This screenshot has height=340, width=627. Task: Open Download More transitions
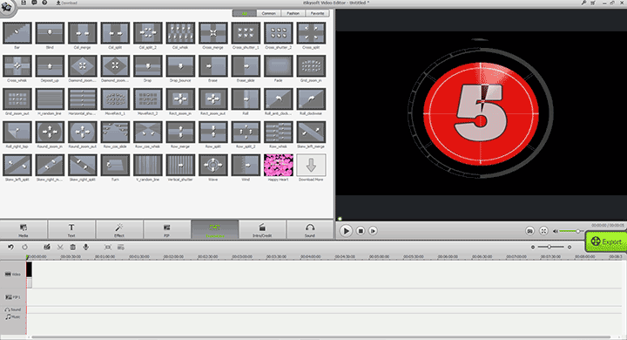(311, 165)
